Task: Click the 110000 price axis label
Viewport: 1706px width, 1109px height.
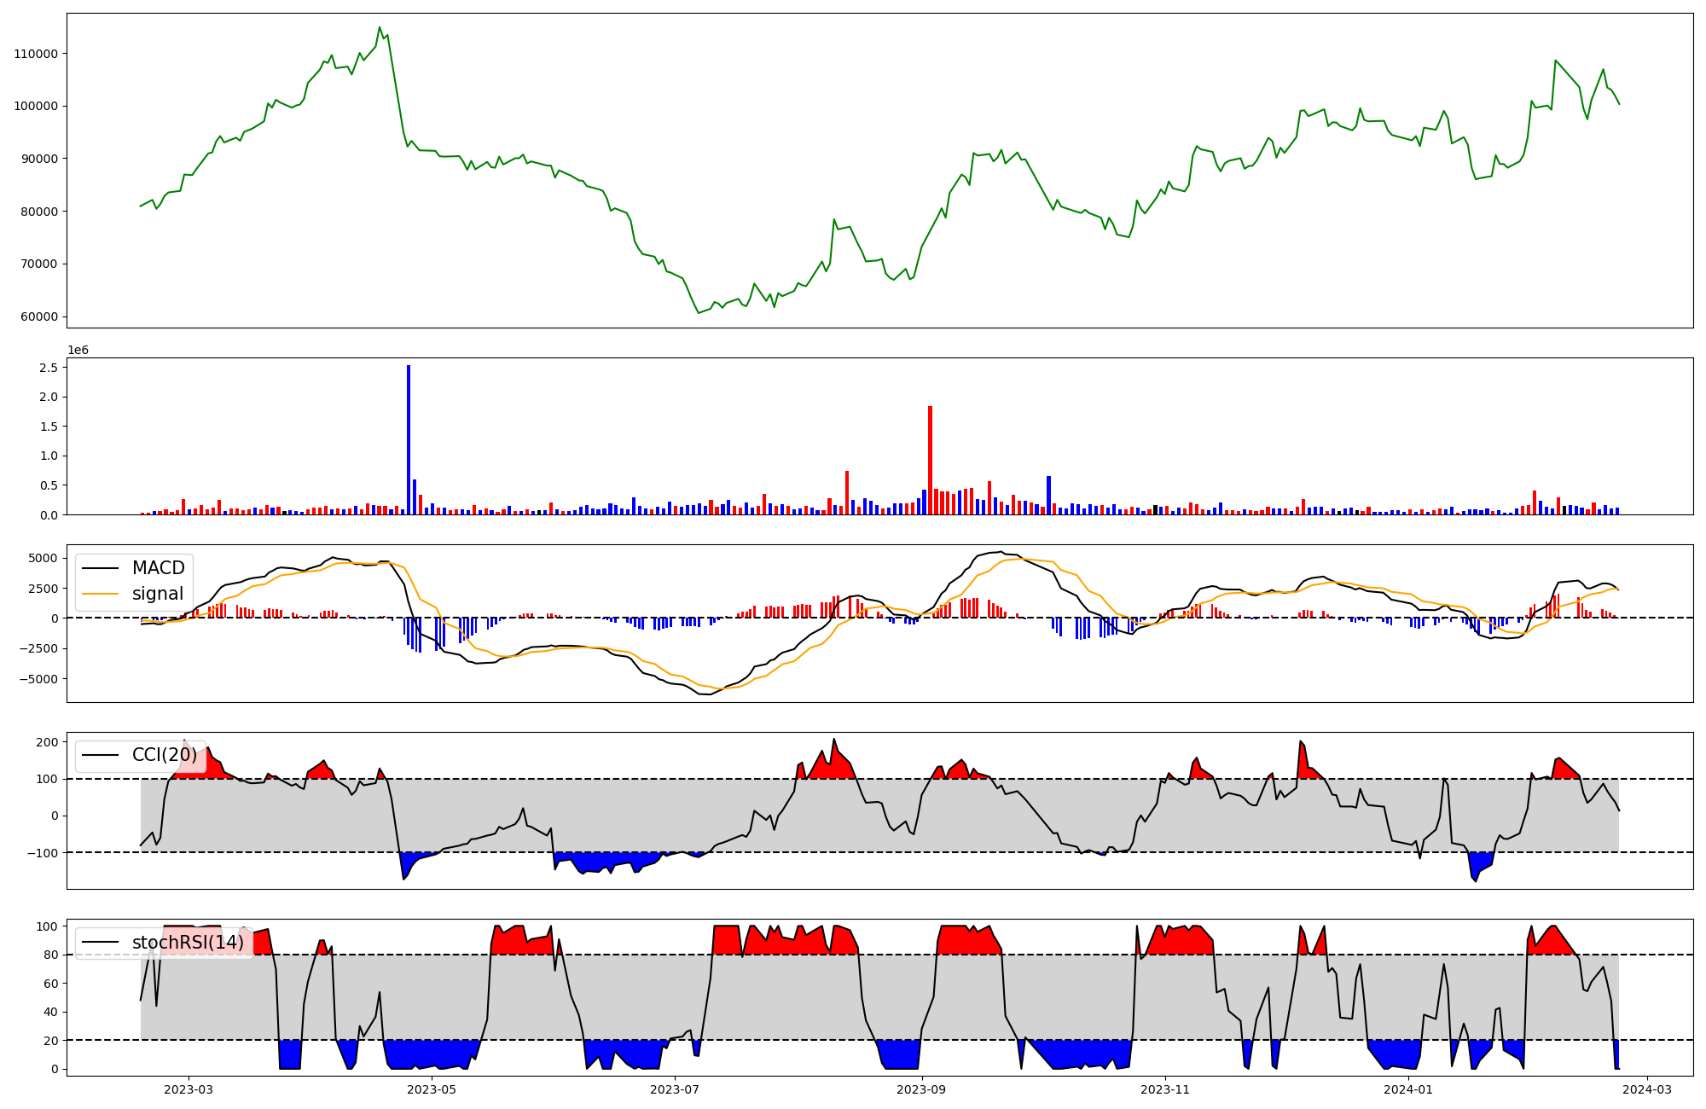Action: pos(36,54)
